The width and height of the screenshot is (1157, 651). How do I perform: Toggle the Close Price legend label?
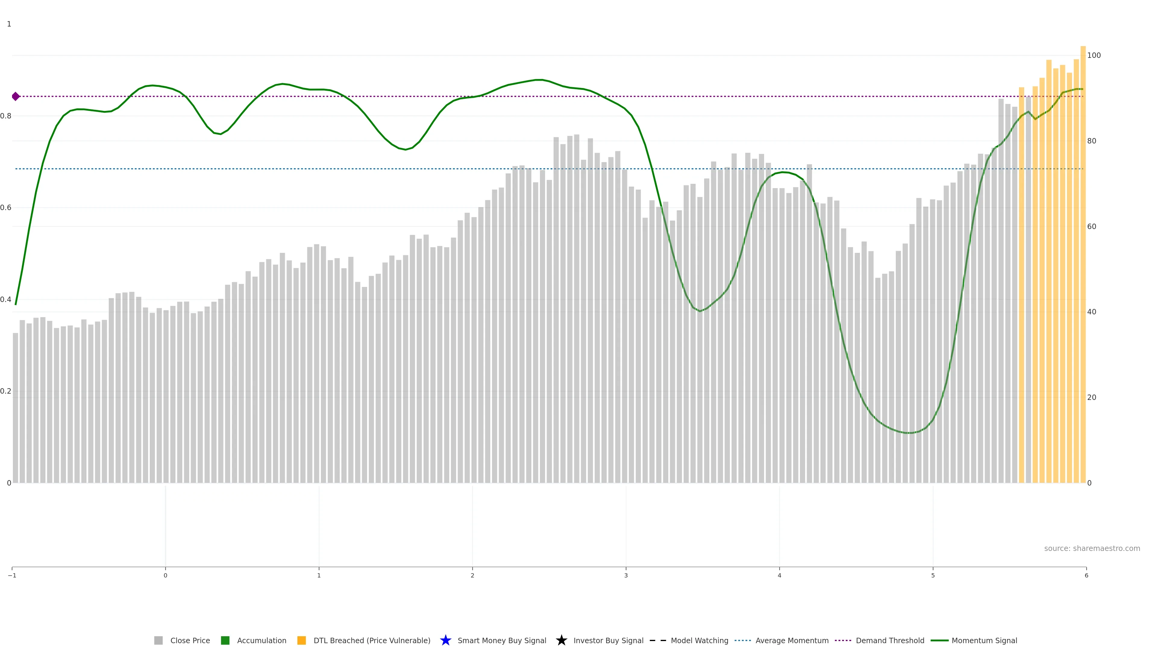190,640
